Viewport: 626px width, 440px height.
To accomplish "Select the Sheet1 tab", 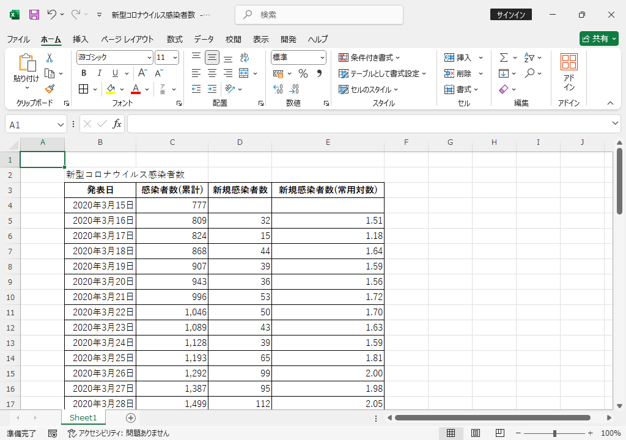I will [83, 417].
